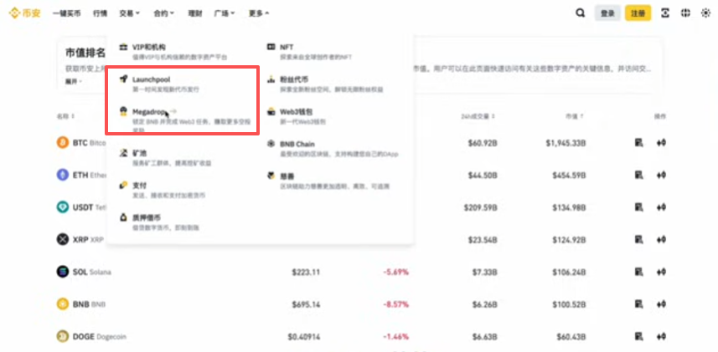Click USDT volume $209.59B
The width and height of the screenshot is (718, 352).
click(x=481, y=207)
